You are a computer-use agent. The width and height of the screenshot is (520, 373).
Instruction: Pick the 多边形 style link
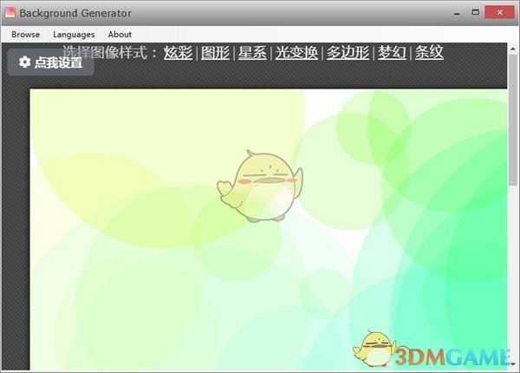[348, 53]
